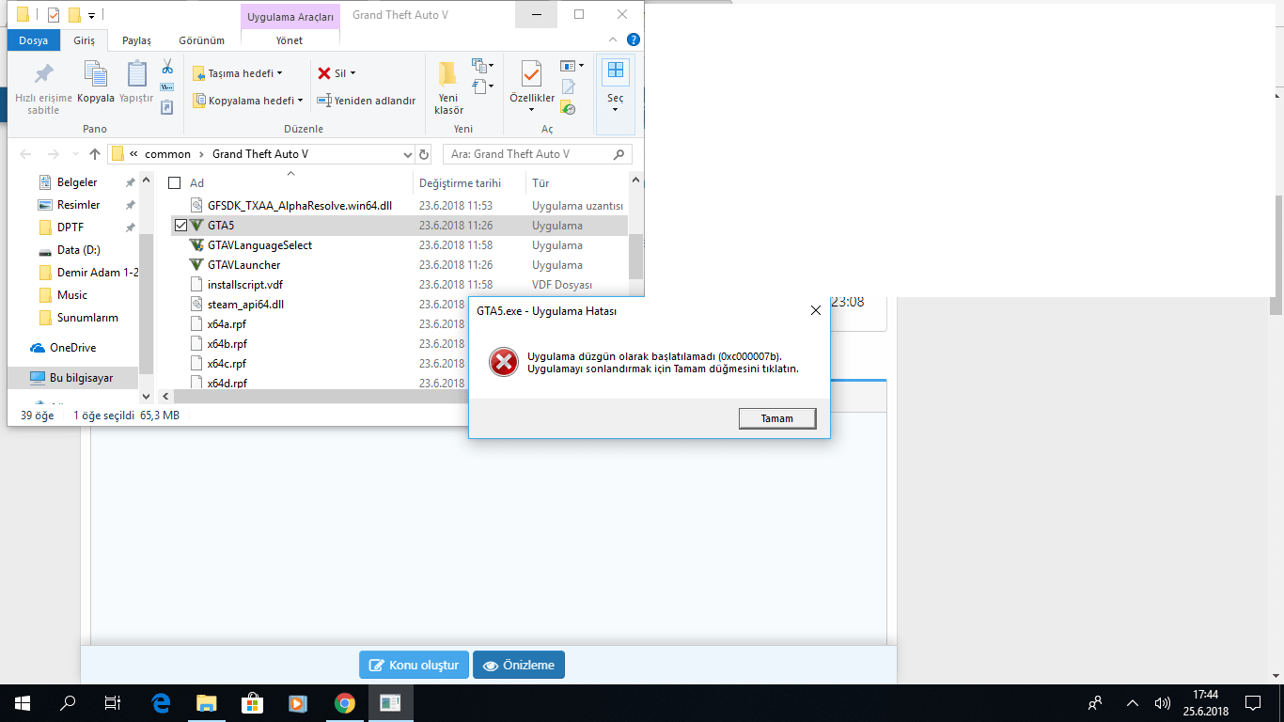The width and height of the screenshot is (1284, 722).
Task: Switch to the Paylaş ribbon tab
Action: pos(137,40)
